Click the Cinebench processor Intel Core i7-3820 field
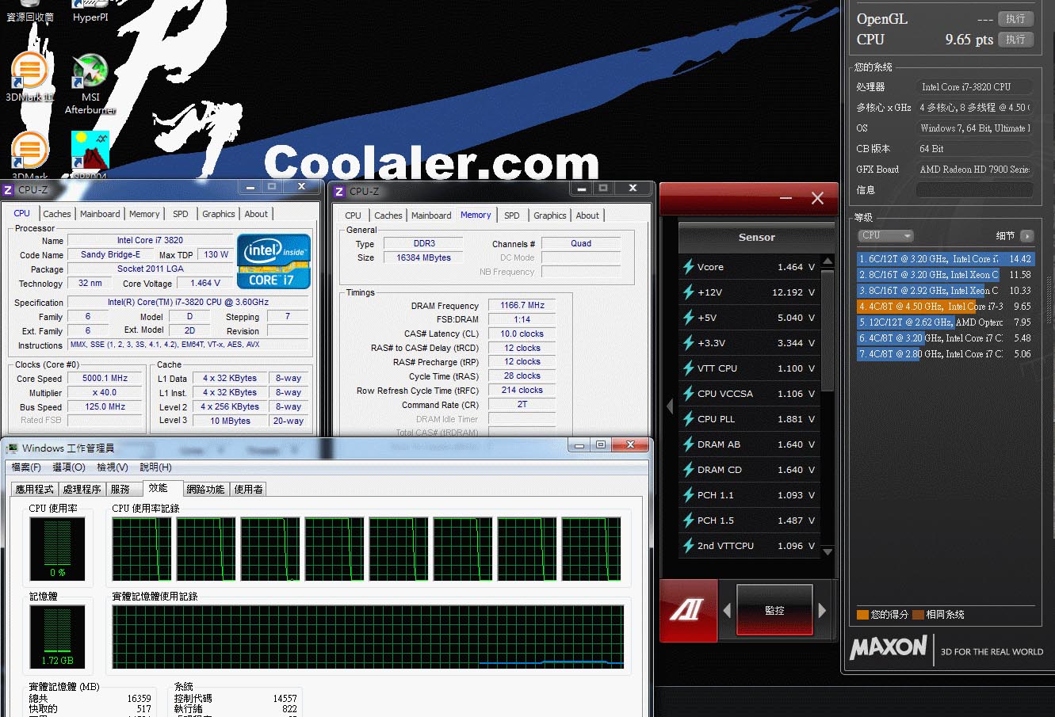The height and width of the screenshot is (717, 1055). tap(974, 87)
